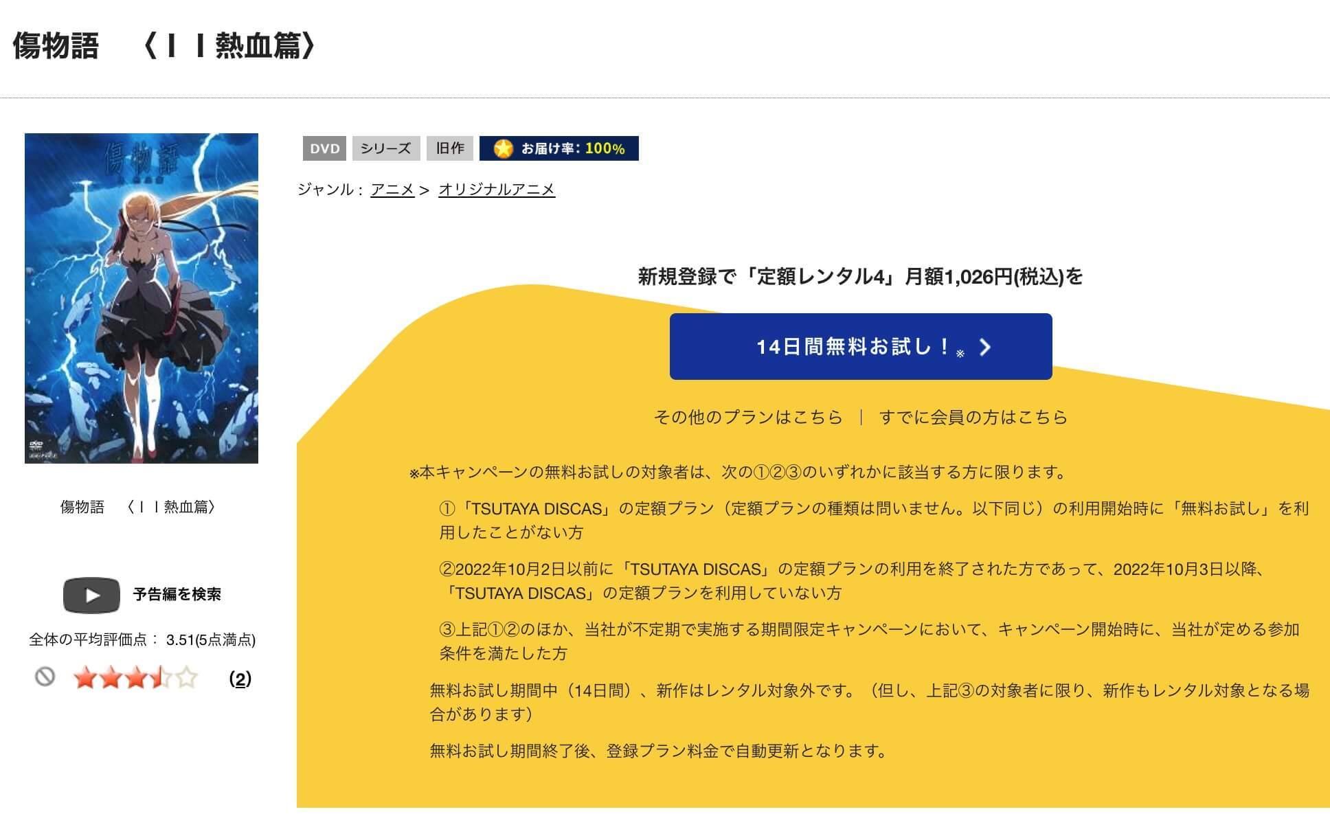The image size is (1330, 827).
Task: Open the オリジナルアニメ subgenre link
Action: [x=497, y=191]
